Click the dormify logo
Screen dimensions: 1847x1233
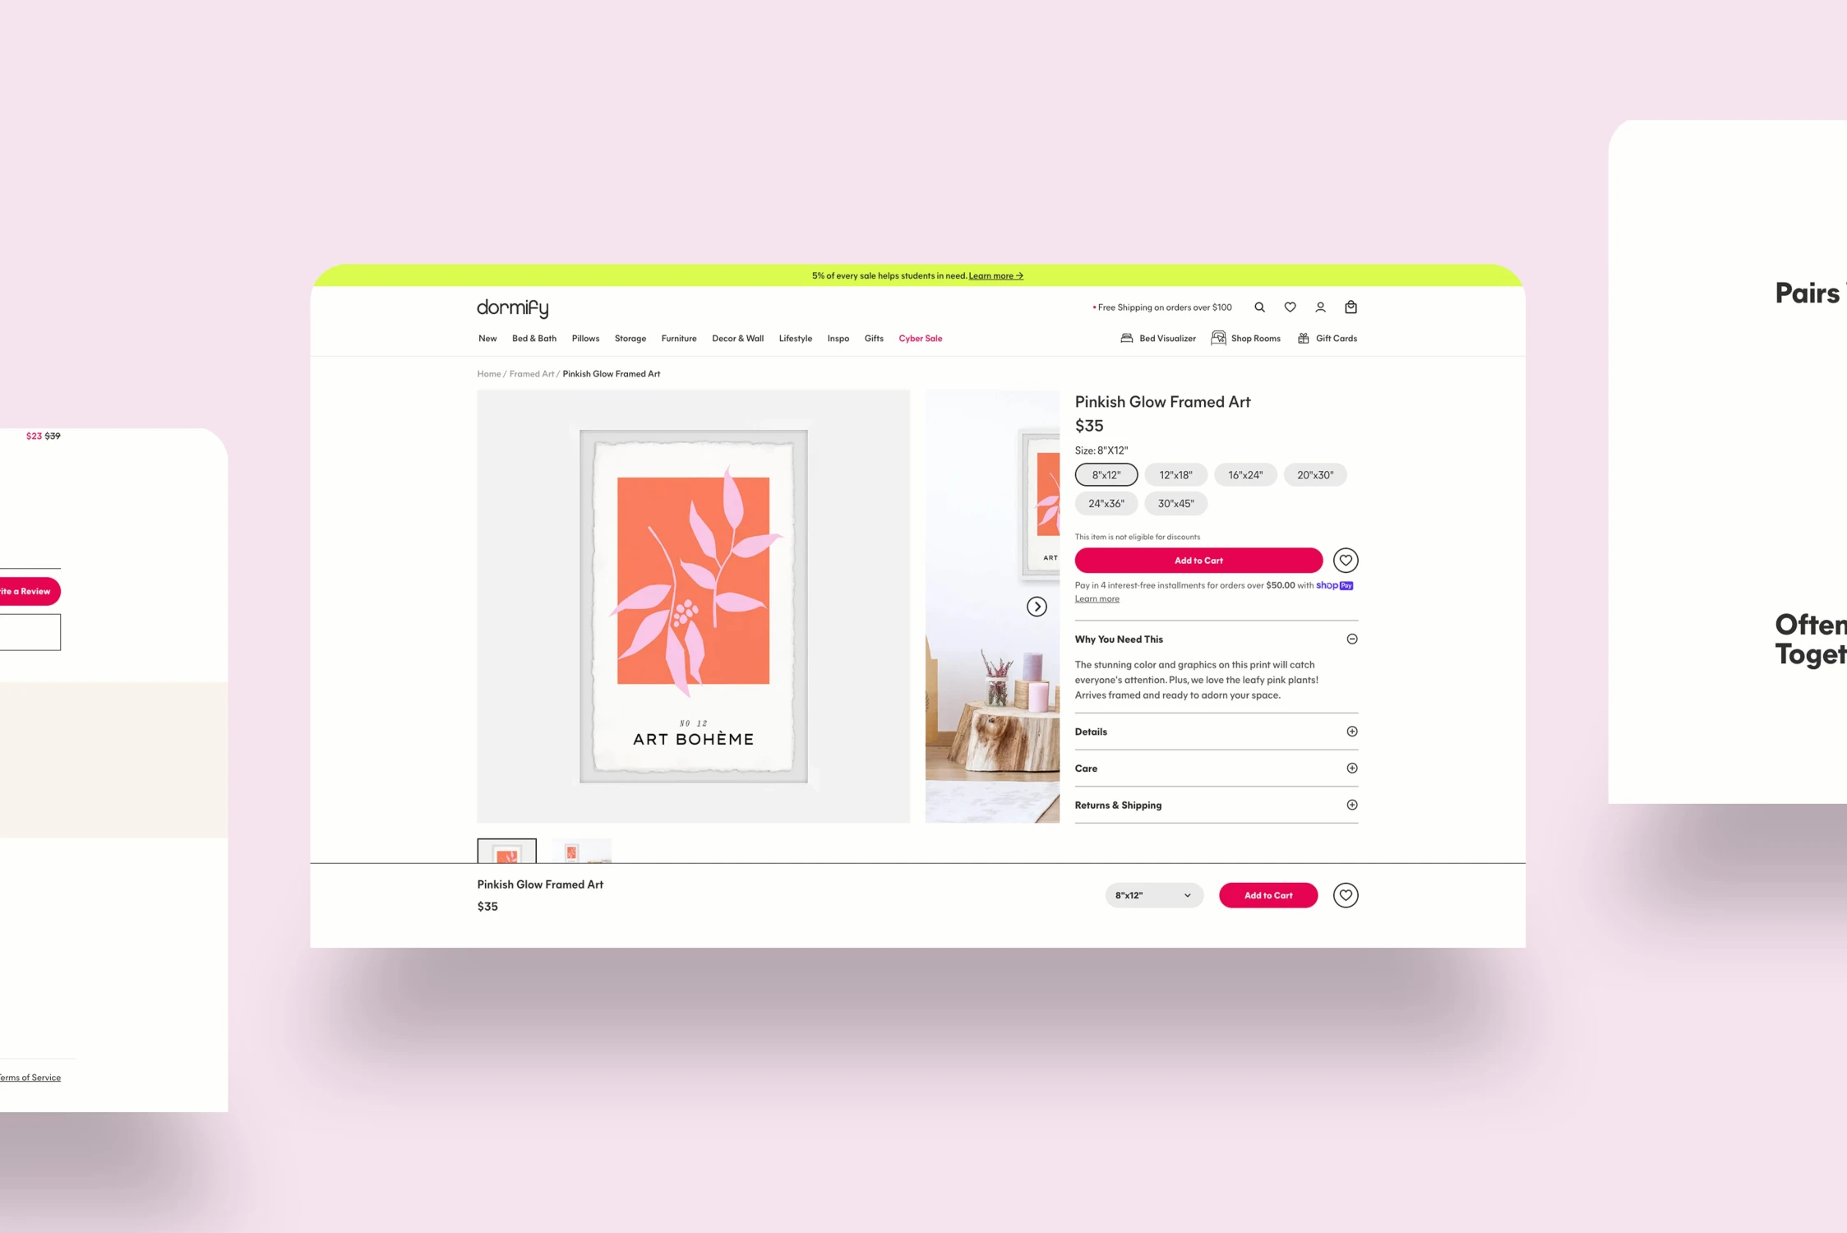point(513,308)
